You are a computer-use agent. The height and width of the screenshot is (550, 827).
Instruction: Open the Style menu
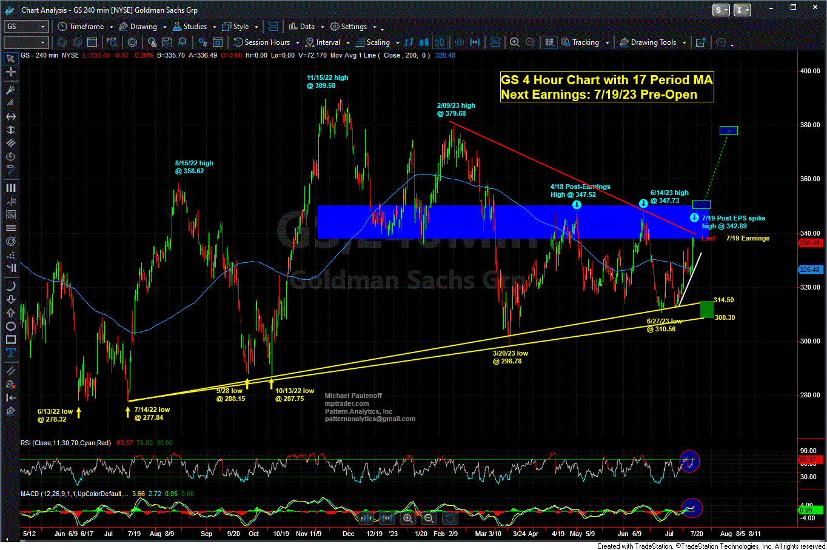(x=235, y=27)
